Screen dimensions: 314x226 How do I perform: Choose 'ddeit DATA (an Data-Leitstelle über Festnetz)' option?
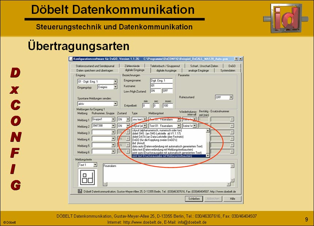coord(169,137)
